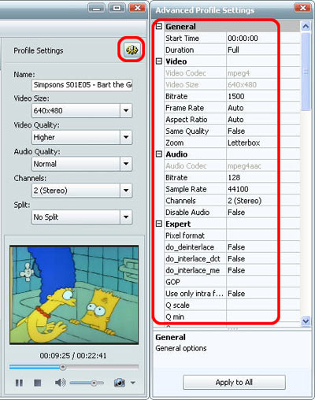Close the main converter window

(137, 8)
